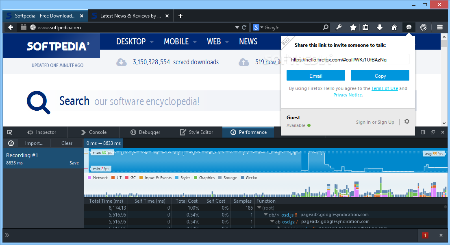The height and width of the screenshot is (245, 450).
Task: Click the Google search engine icon
Action: tap(256, 27)
